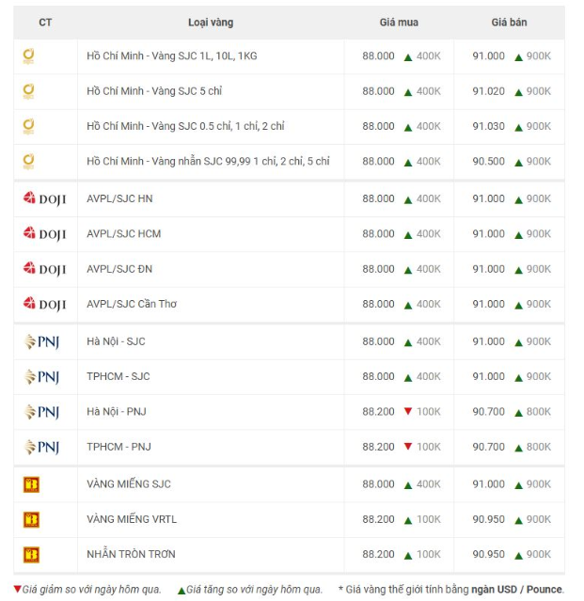Select the AVPL/SJC Cần Thơ label
Screen dimensions: 584x601
click(x=132, y=304)
